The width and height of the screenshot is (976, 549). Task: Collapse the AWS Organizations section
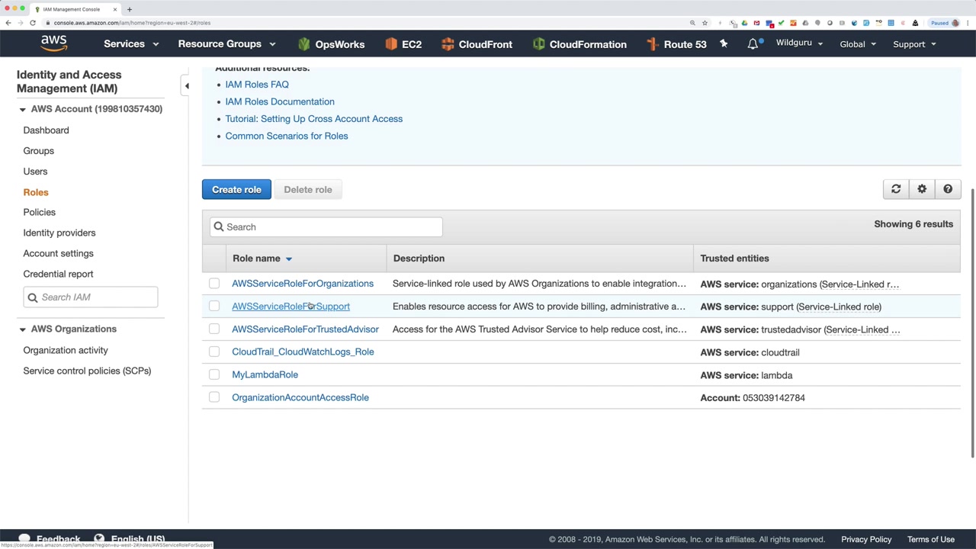tap(22, 329)
